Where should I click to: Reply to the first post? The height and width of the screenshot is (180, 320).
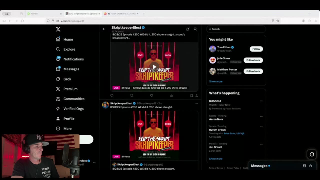click(112, 95)
